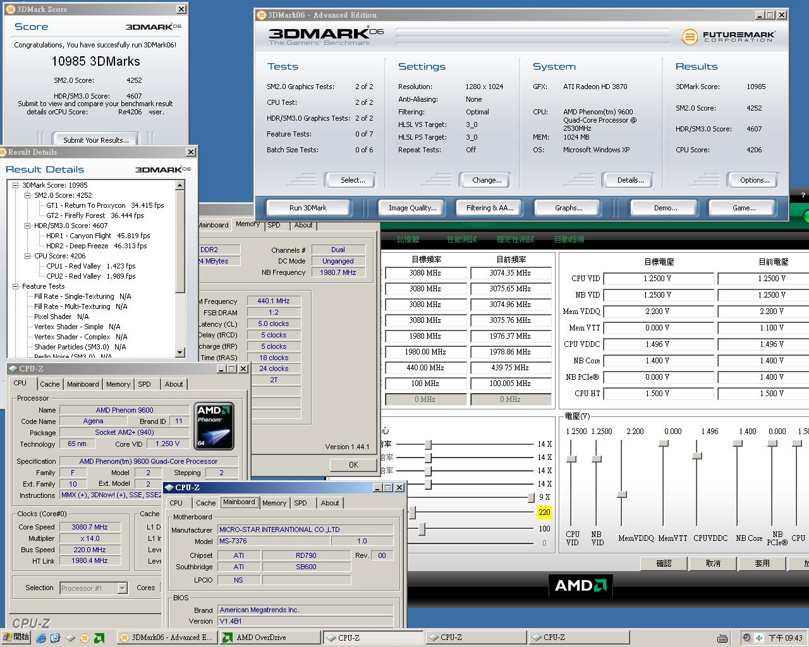Image resolution: width=809 pixels, height=647 pixels.
Task: Click the MemVDDQ voltage slider handle
Action: [622, 494]
